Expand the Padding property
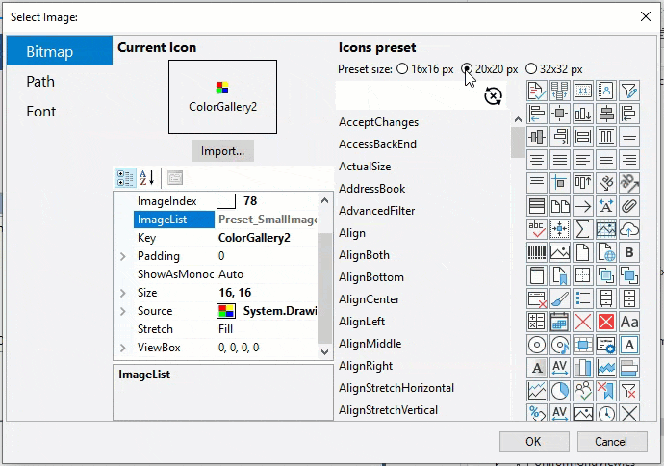Viewport: 664px width, 466px height. point(123,256)
